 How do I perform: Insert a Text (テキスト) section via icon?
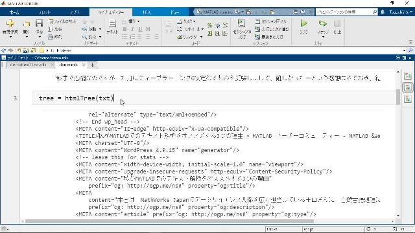(112, 23)
